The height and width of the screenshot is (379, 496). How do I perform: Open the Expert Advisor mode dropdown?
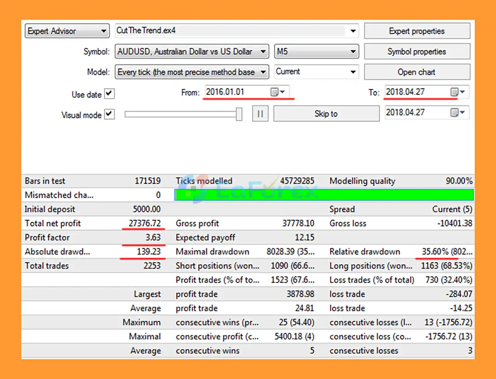pyautogui.click(x=103, y=31)
